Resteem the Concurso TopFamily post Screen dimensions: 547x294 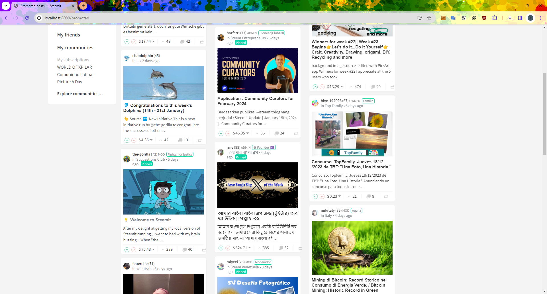tap(386, 197)
